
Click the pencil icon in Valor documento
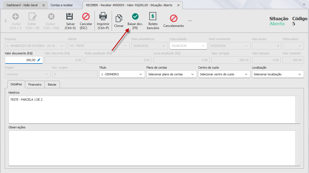click(x=39, y=60)
